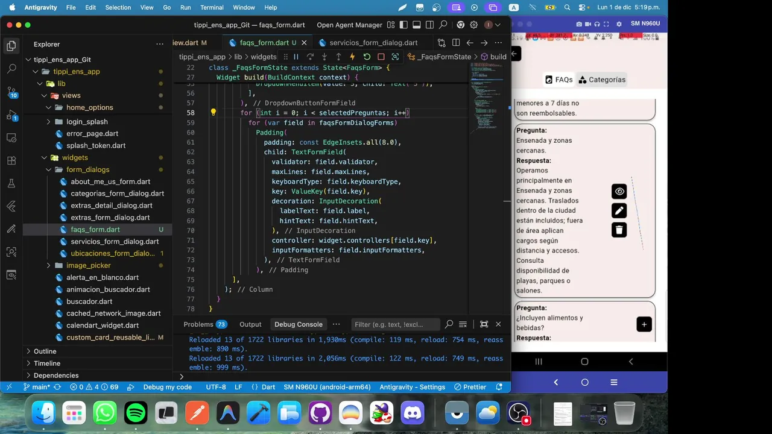Open the Explorer view in activity bar
The height and width of the screenshot is (434, 772).
coord(11,46)
